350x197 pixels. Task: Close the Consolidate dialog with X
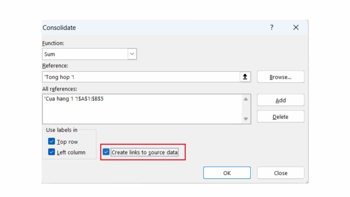coord(296,28)
